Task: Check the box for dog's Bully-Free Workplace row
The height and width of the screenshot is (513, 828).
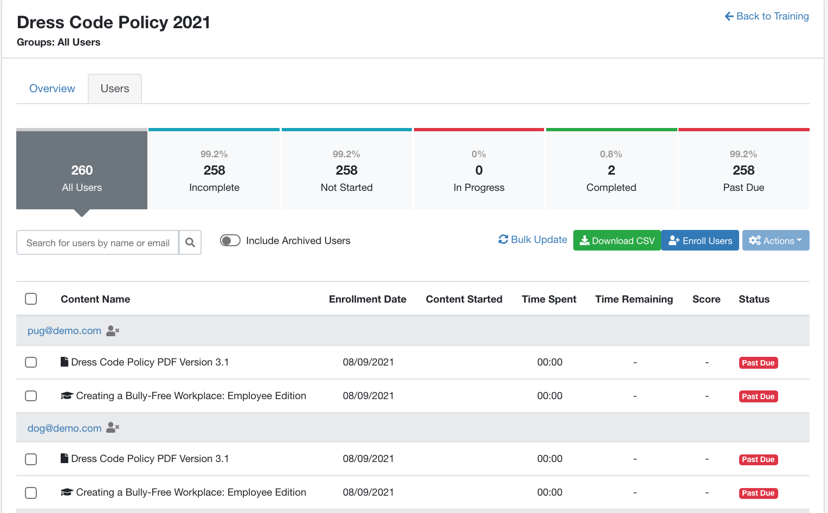Action: (x=31, y=492)
